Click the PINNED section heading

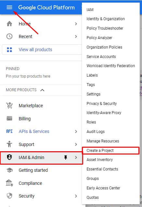point(13,69)
